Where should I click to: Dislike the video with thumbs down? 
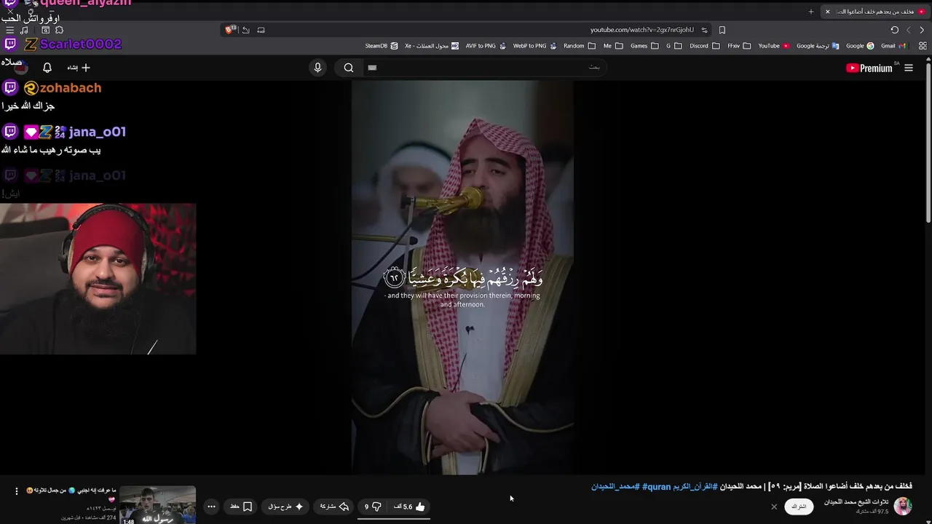coord(373,507)
